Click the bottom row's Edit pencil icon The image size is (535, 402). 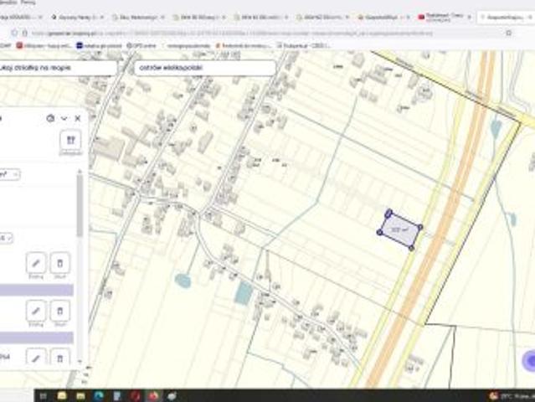36,357
